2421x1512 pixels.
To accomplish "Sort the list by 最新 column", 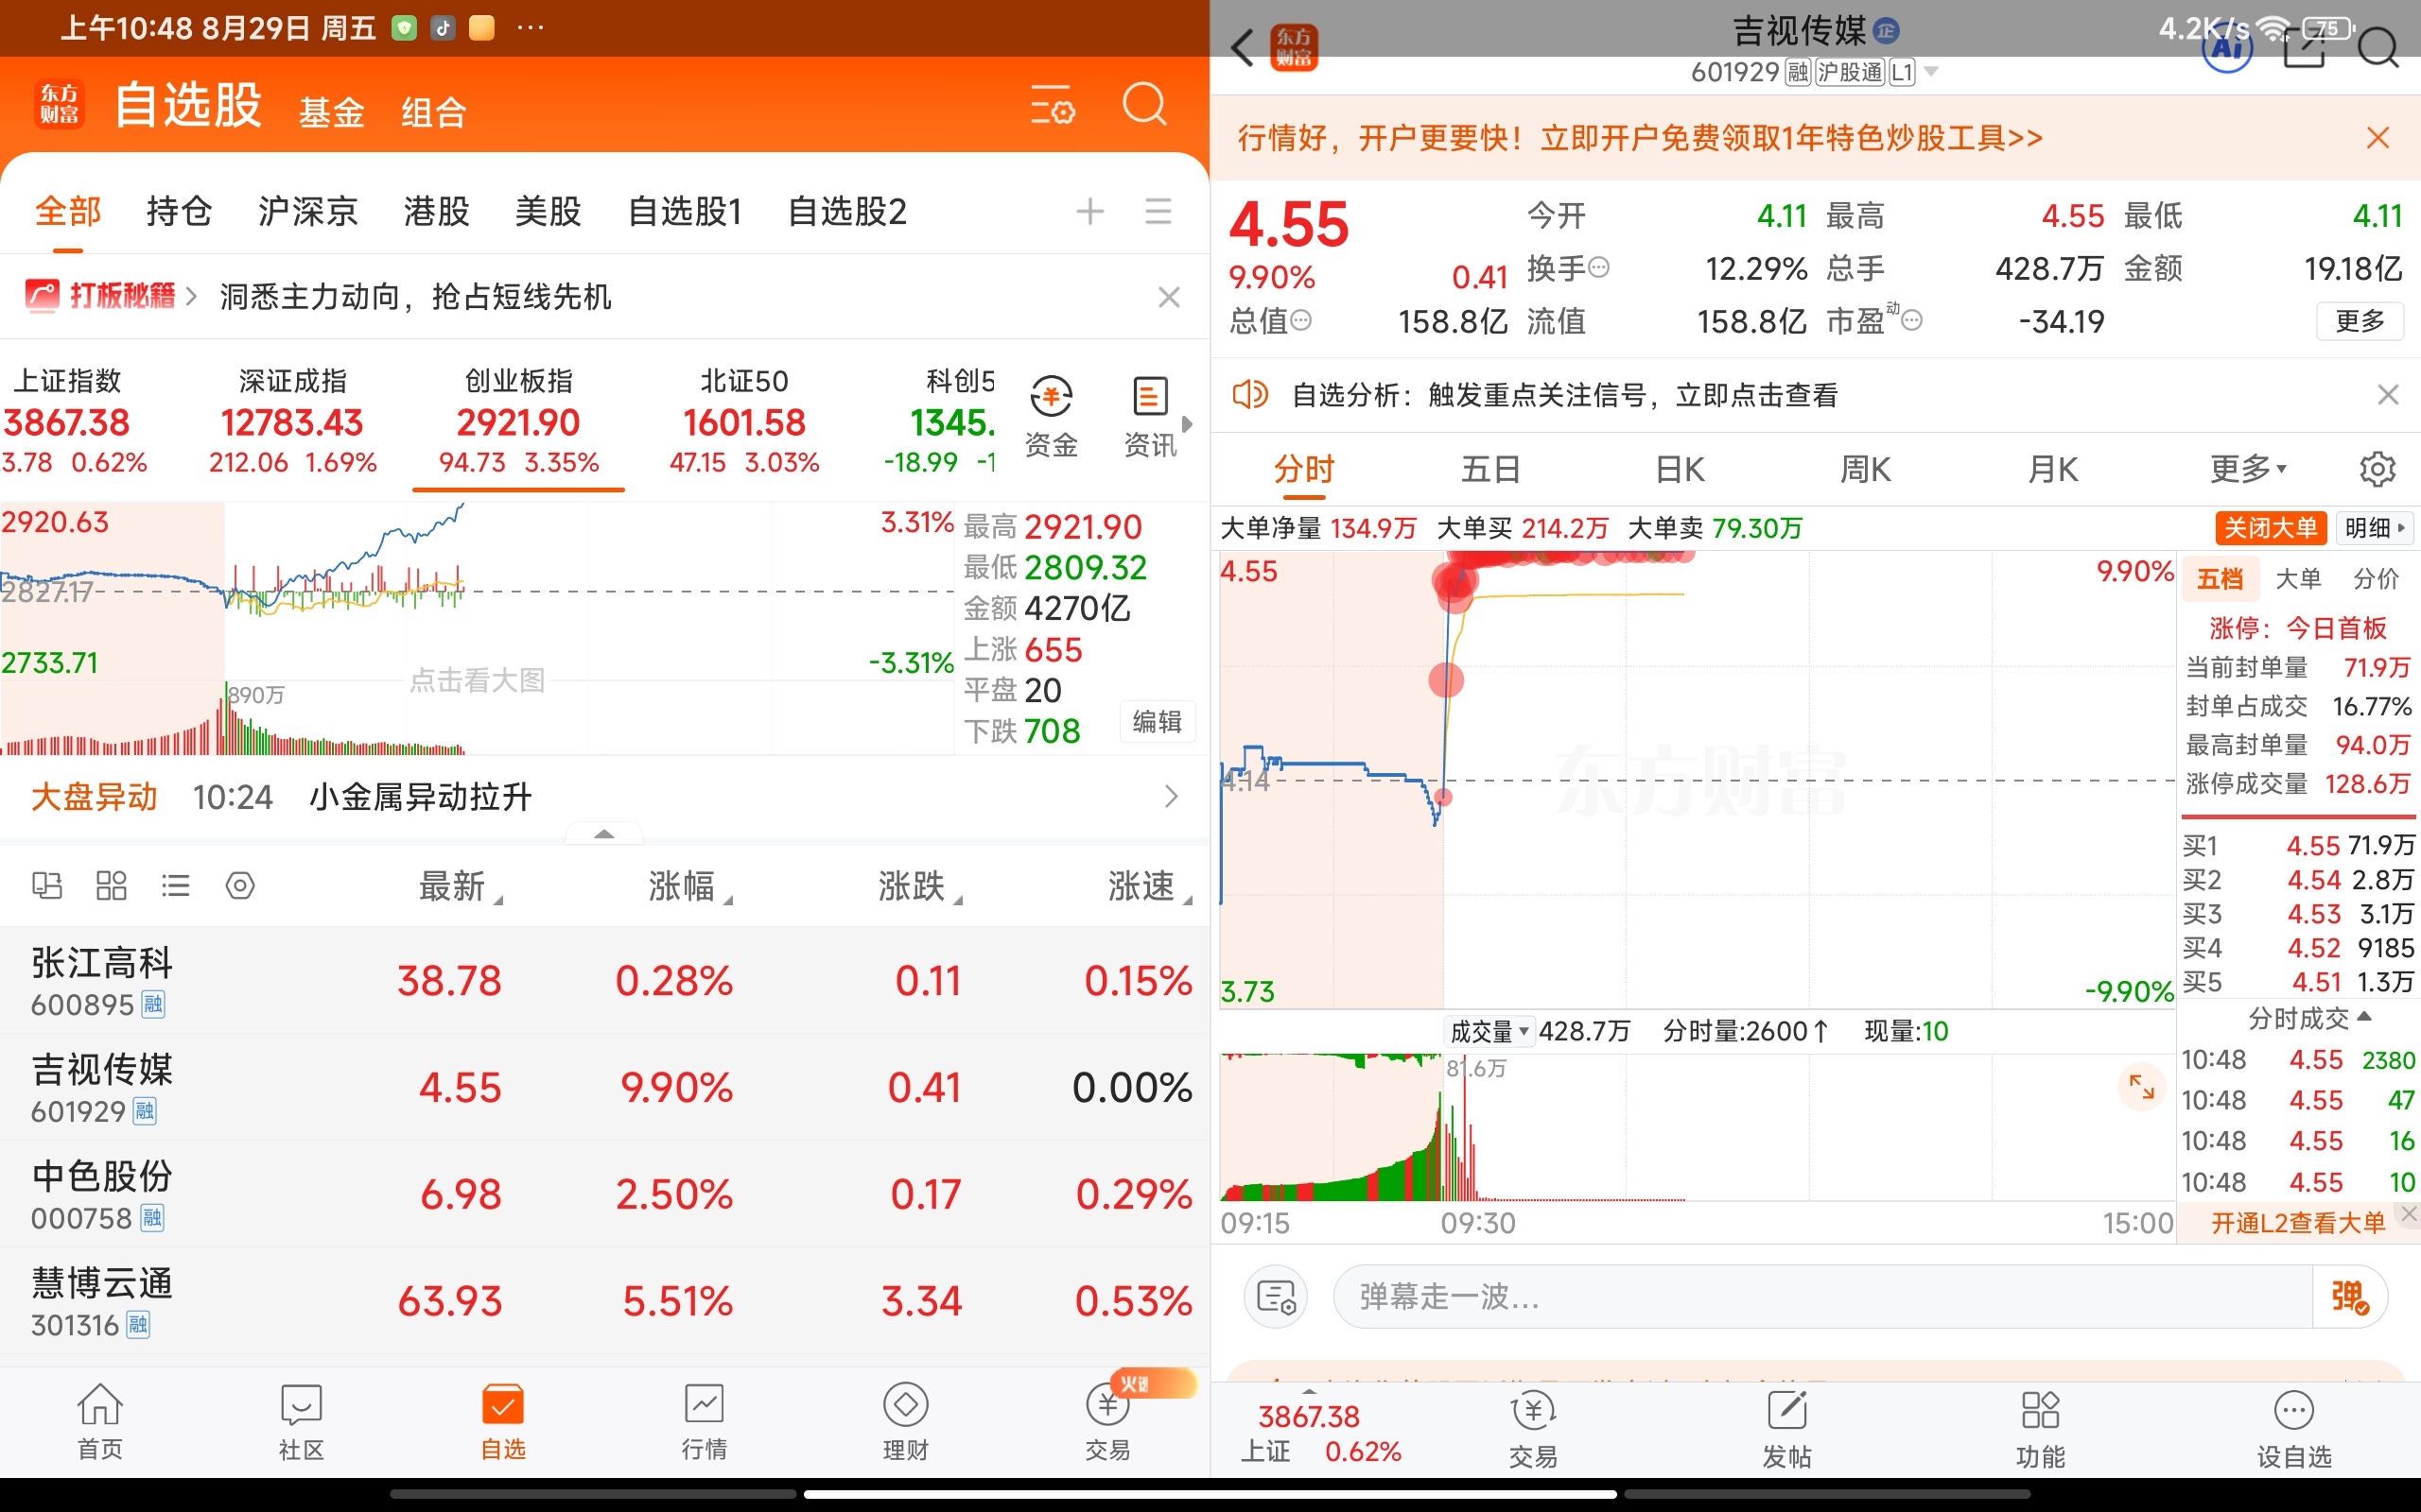I will click(x=461, y=886).
